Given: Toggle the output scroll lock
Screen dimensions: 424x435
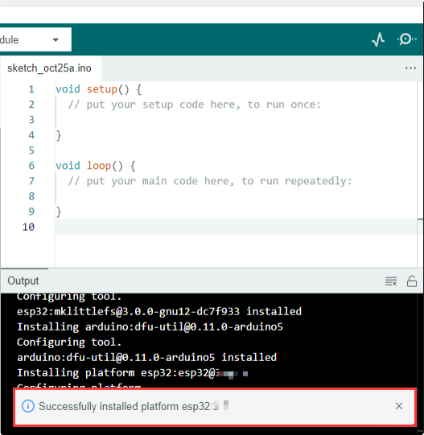Looking at the screenshot, I should [x=411, y=281].
